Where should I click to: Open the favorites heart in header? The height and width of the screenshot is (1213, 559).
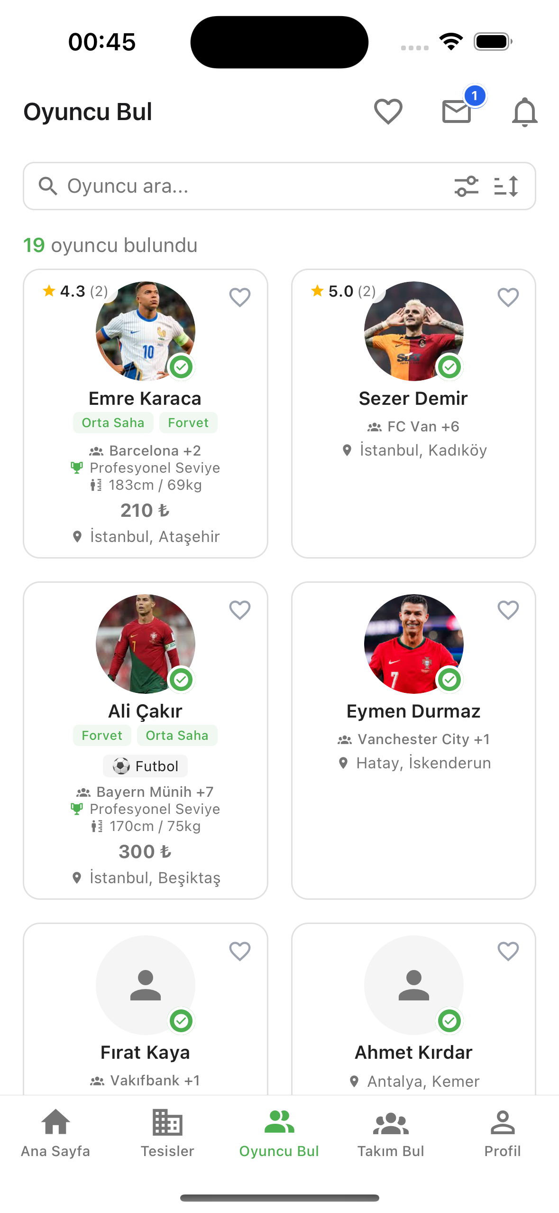(388, 112)
